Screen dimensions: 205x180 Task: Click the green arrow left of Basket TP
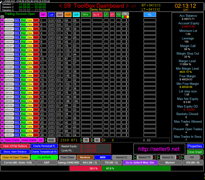click(x=135, y=157)
